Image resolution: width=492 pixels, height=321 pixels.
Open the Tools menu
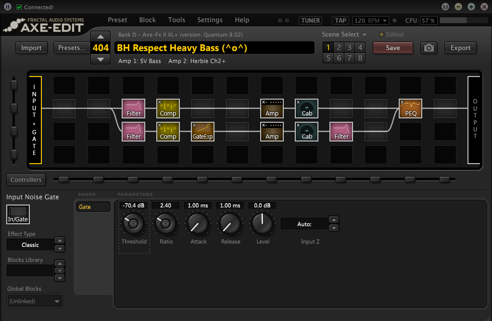pos(177,20)
